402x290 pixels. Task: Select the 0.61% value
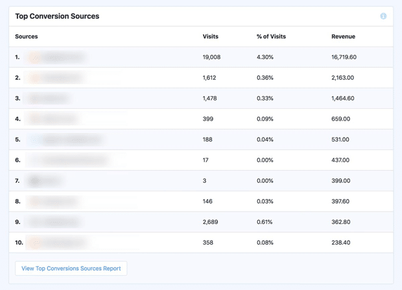[265, 222]
